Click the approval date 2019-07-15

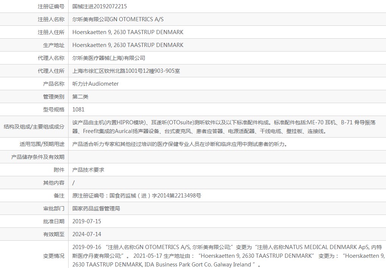pos(87,221)
